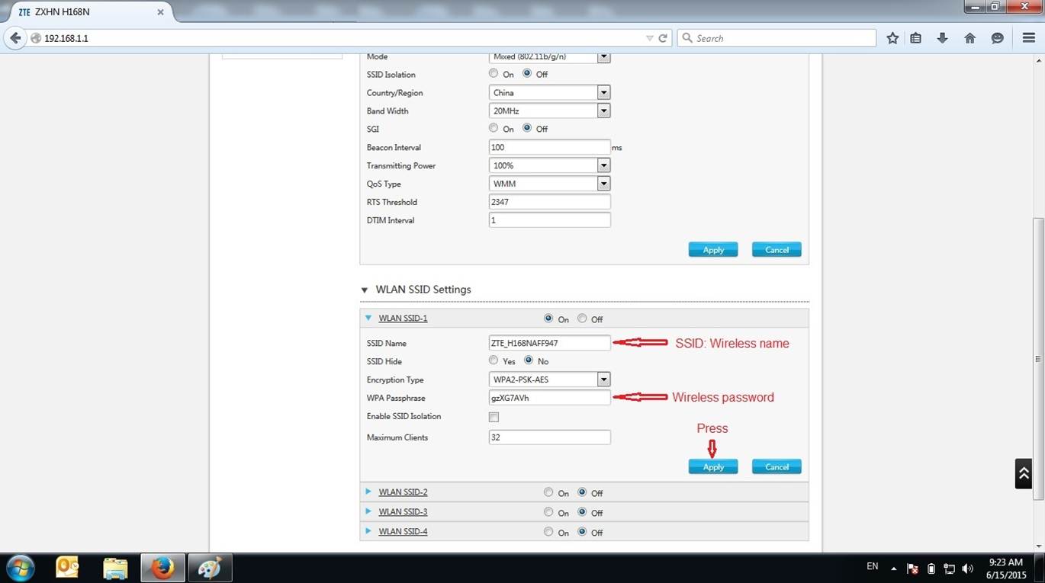The height and width of the screenshot is (583, 1045).
Task: Select the ZXHN H168N browser tab
Action: [x=92, y=12]
